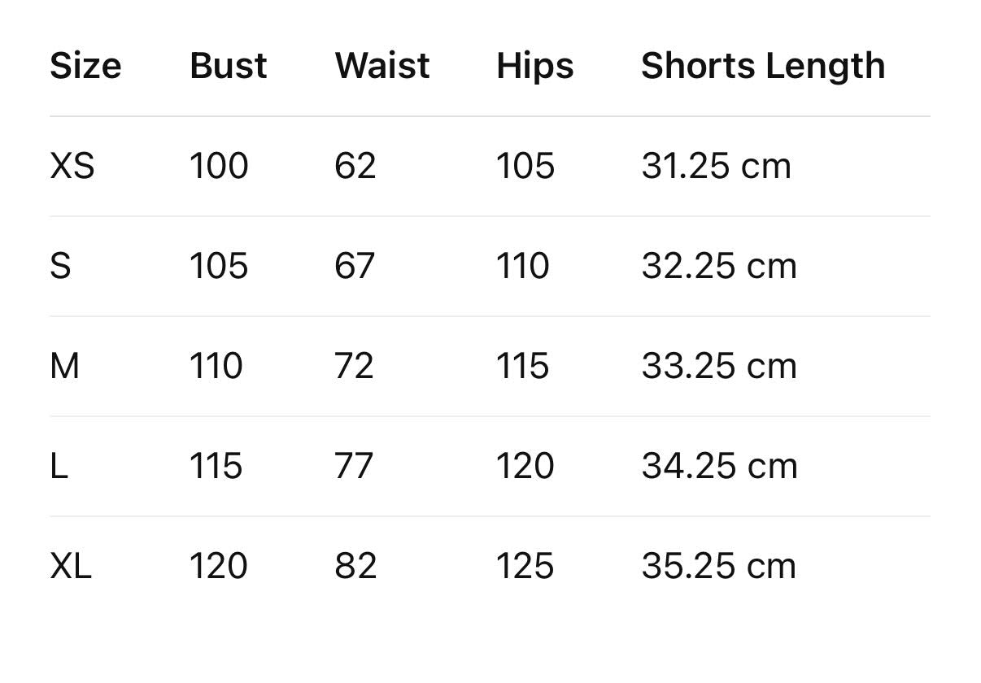
Task: Select the XL size row label
Action: (71, 566)
